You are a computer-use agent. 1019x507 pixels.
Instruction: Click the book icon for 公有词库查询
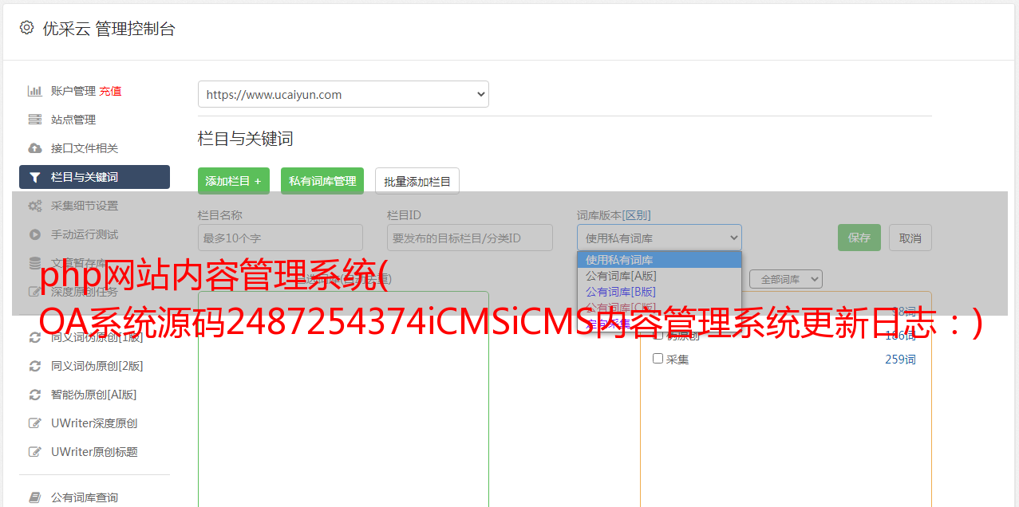35,497
